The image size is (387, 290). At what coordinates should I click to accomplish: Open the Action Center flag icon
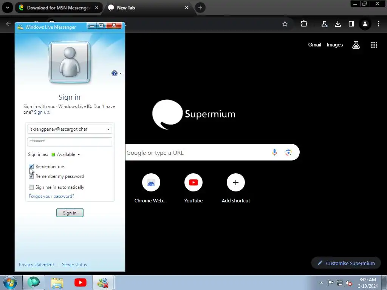coord(330,283)
